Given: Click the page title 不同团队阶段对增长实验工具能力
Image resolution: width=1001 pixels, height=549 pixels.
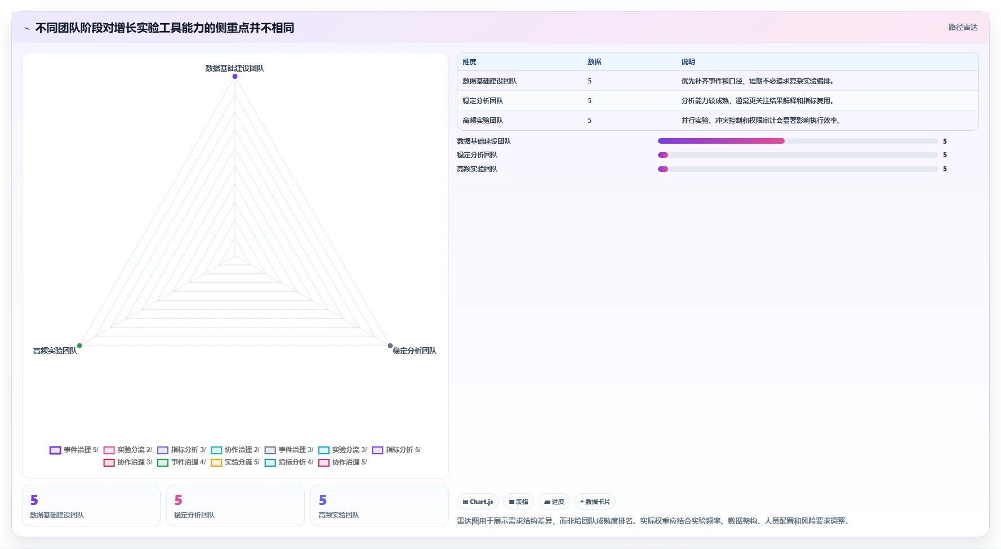Looking at the screenshot, I should click(x=164, y=28).
